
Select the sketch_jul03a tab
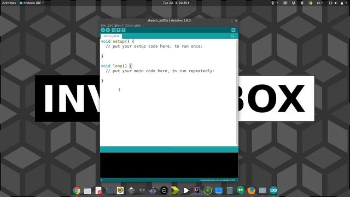coord(112,36)
